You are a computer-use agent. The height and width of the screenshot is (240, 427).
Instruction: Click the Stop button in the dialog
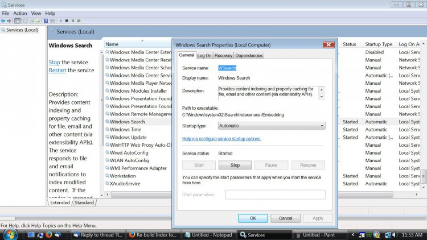point(235,165)
